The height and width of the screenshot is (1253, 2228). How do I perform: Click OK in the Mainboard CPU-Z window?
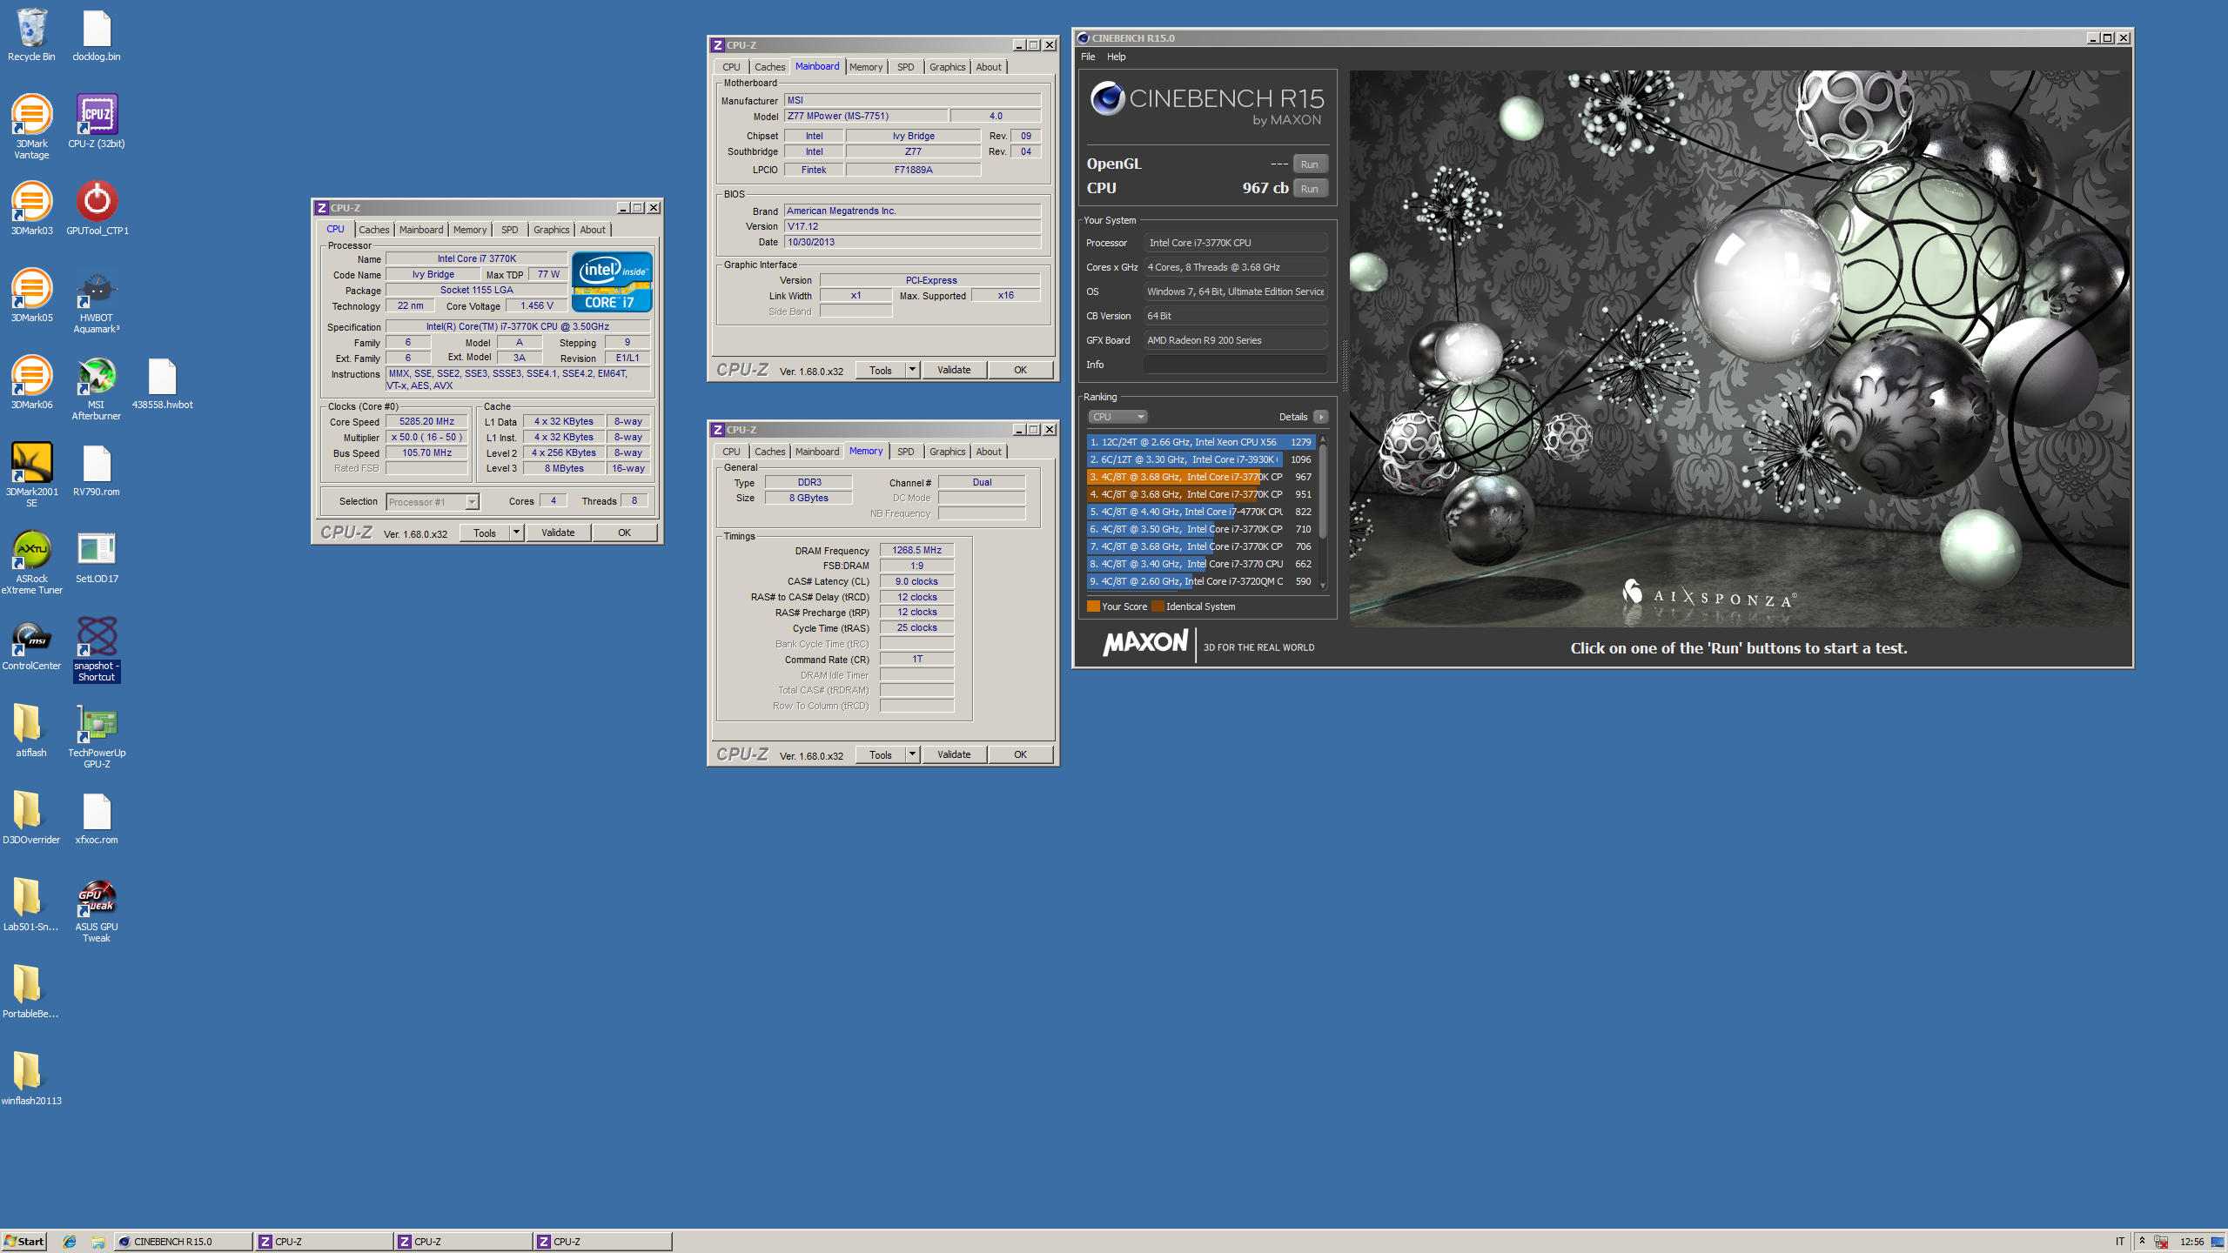(1020, 370)
